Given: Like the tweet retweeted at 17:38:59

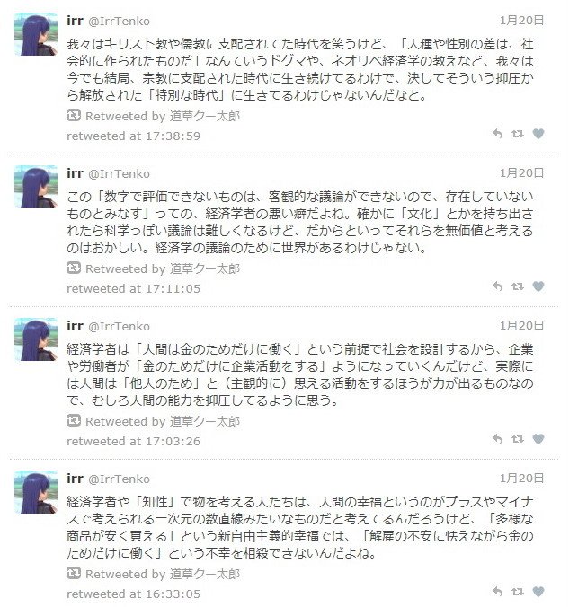Looking at the screenshot, I should tap(538, 134).
